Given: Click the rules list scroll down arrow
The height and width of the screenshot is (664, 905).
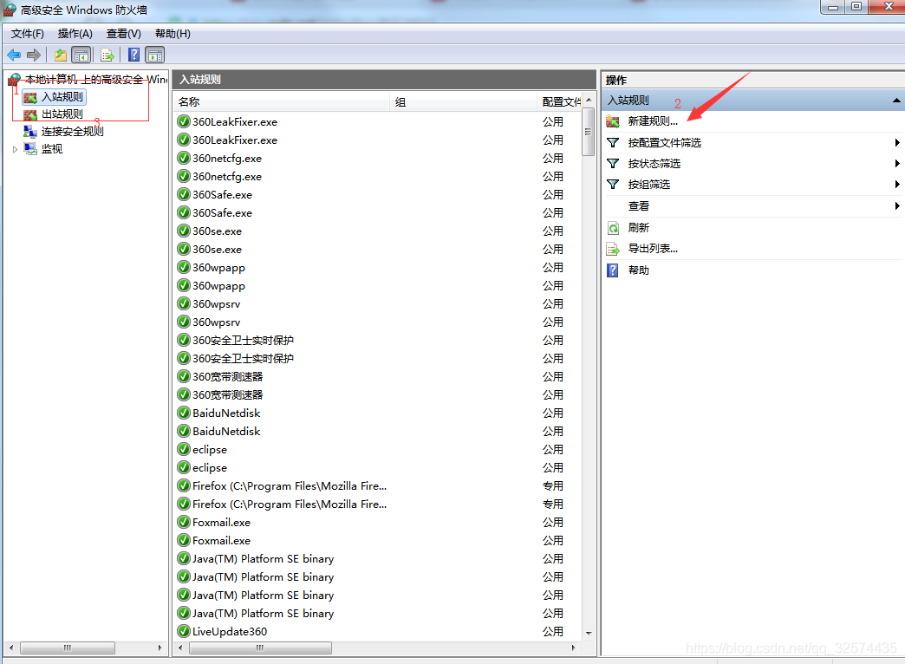Looking at the screenshot, I should (588, 633).
